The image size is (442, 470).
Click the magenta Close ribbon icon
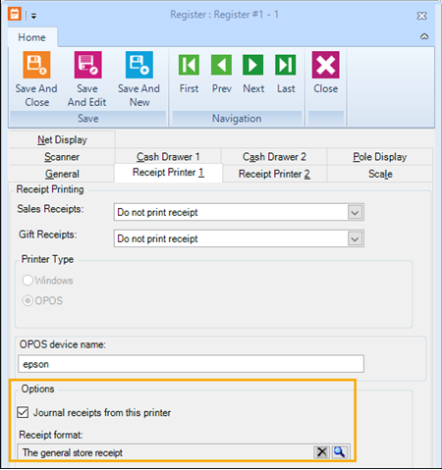pos(325,65)
